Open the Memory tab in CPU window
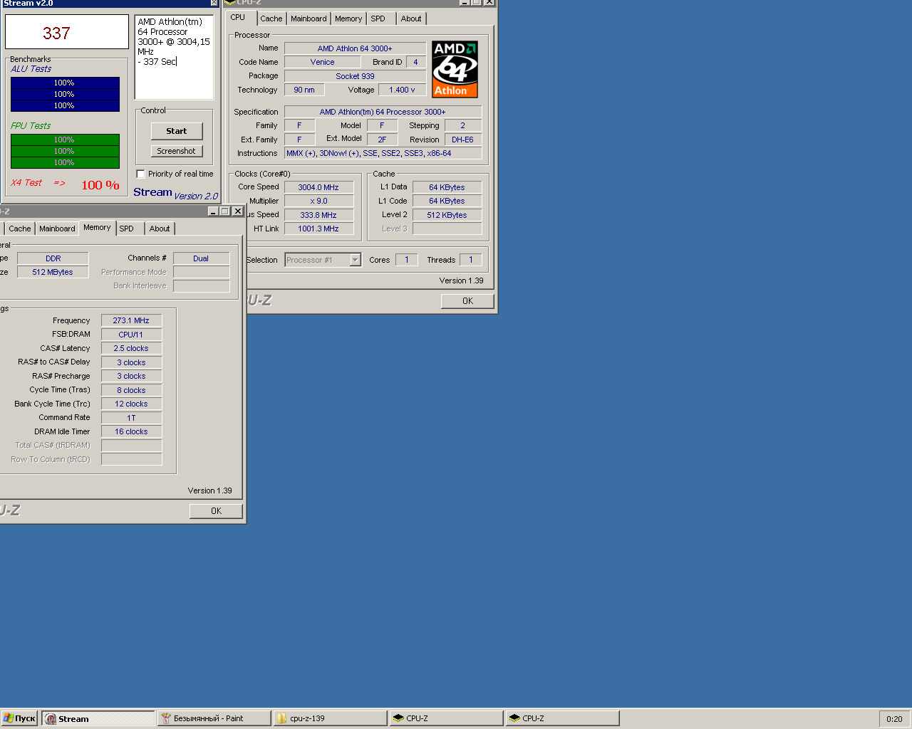 tap(348, 19)
